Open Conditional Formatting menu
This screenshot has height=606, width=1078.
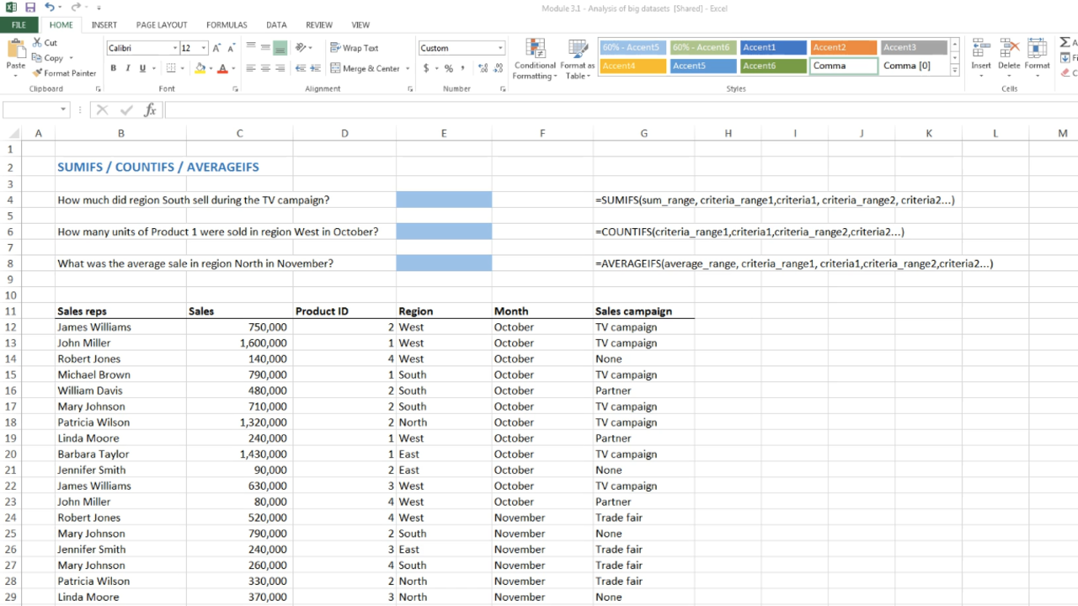pyautogui.click(x=535, y=59)
